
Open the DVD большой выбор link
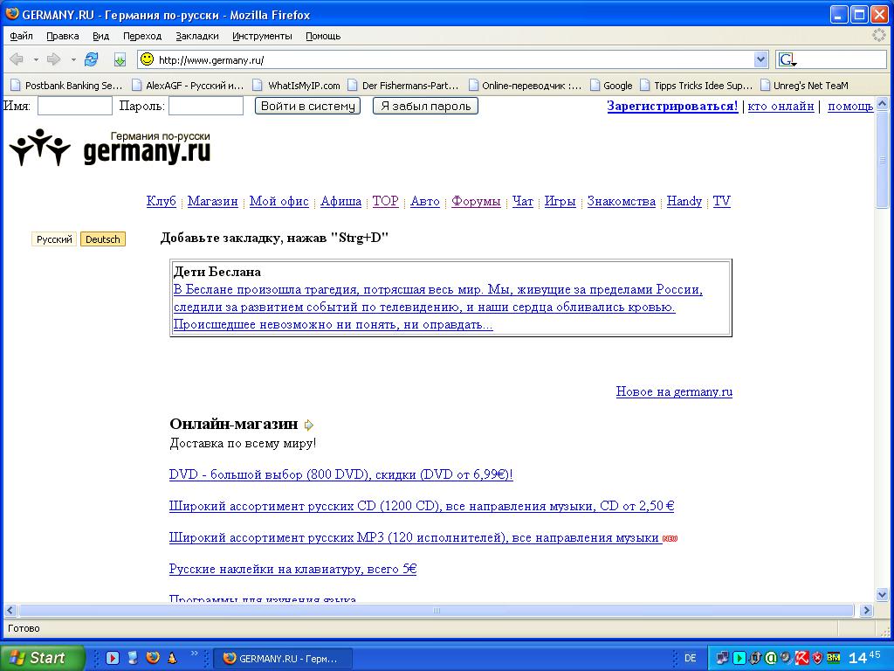pos(341,474)
